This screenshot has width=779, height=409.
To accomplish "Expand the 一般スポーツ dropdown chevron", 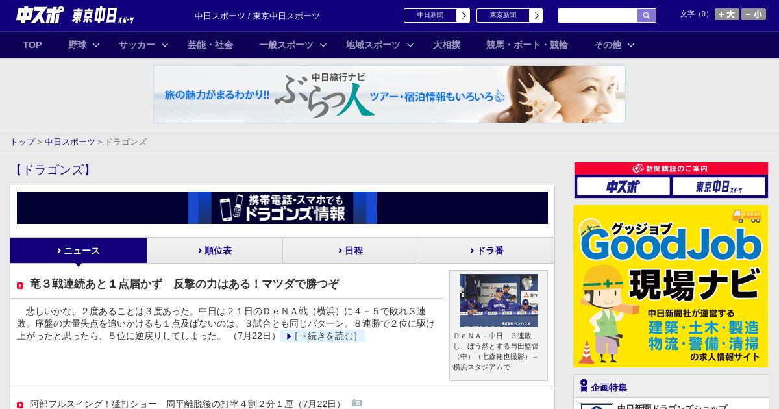I will click(x=323, y=45).
